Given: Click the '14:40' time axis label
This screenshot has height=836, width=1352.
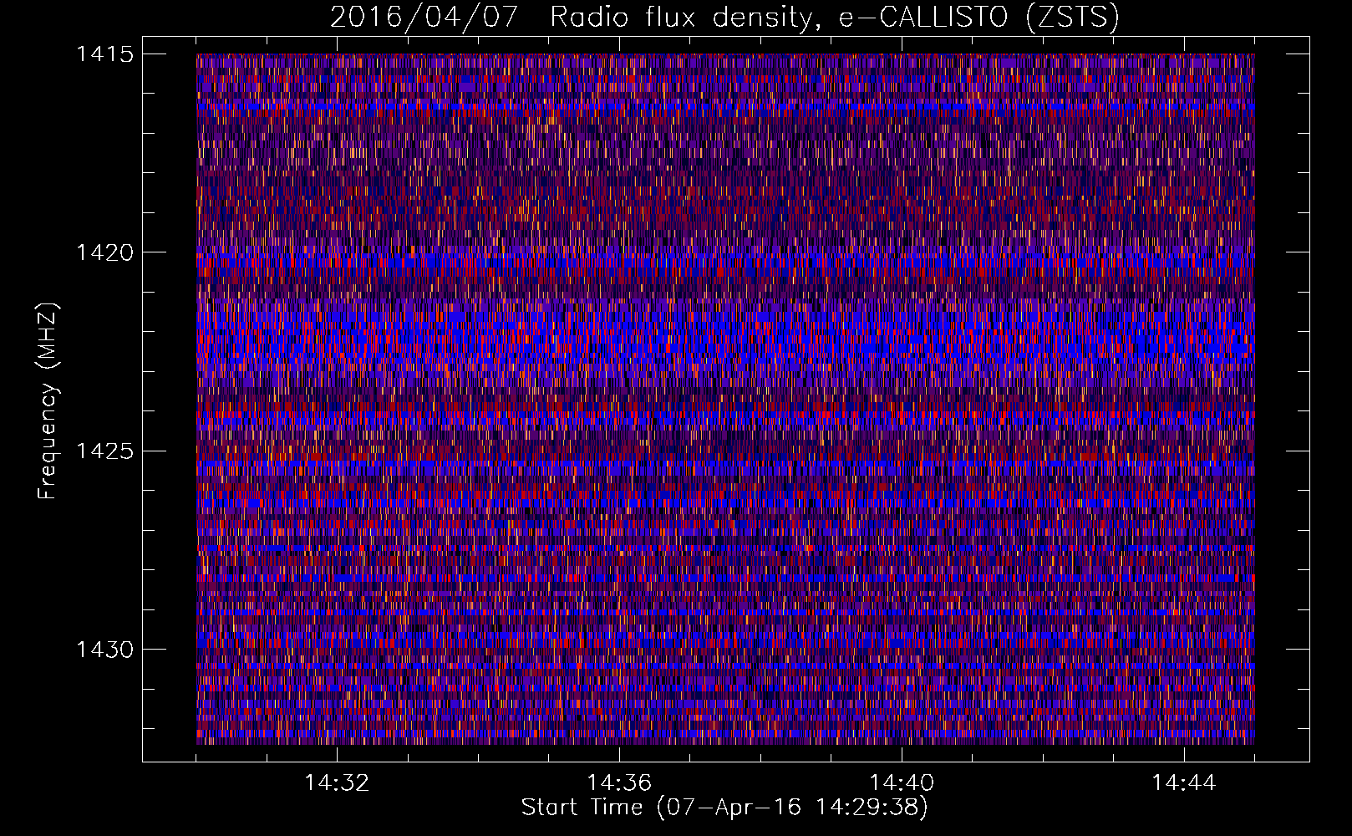Looking at the screenshot, I should pyautogui.click(x=902, y=782).
